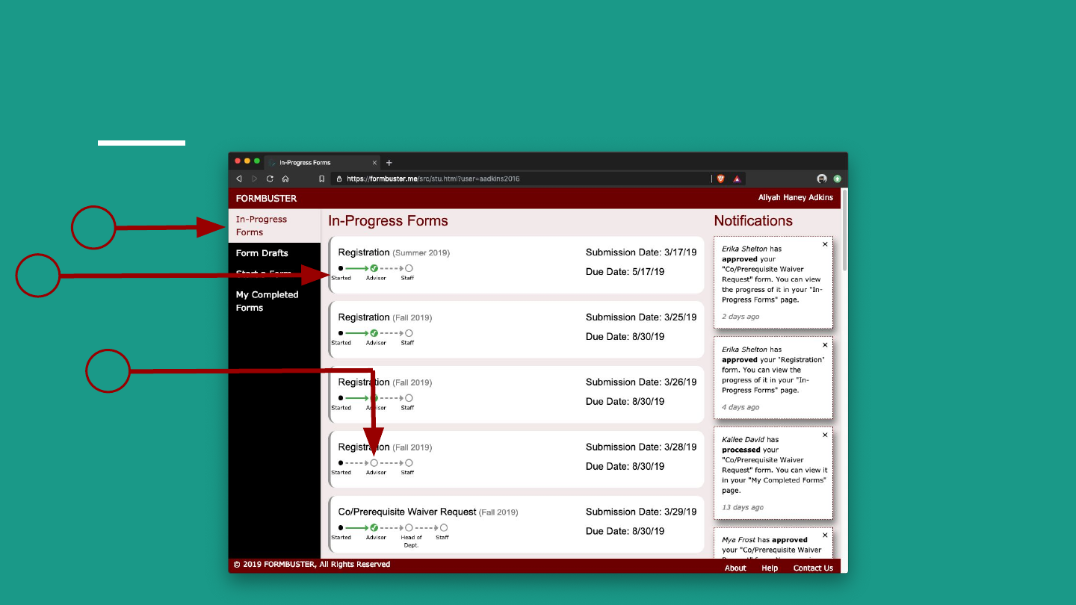Click the green extension icon in toolbar
The width and height of the screenshot is (1076, 605).
pyautogui.click(x=838, y=179)
